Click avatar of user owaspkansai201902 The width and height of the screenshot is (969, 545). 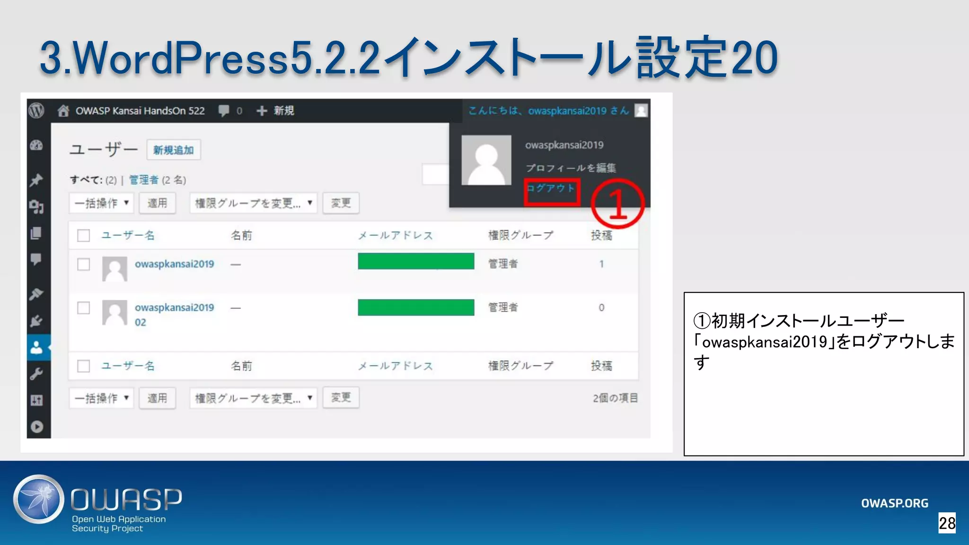pyautogui.click(x=115, y=313)
